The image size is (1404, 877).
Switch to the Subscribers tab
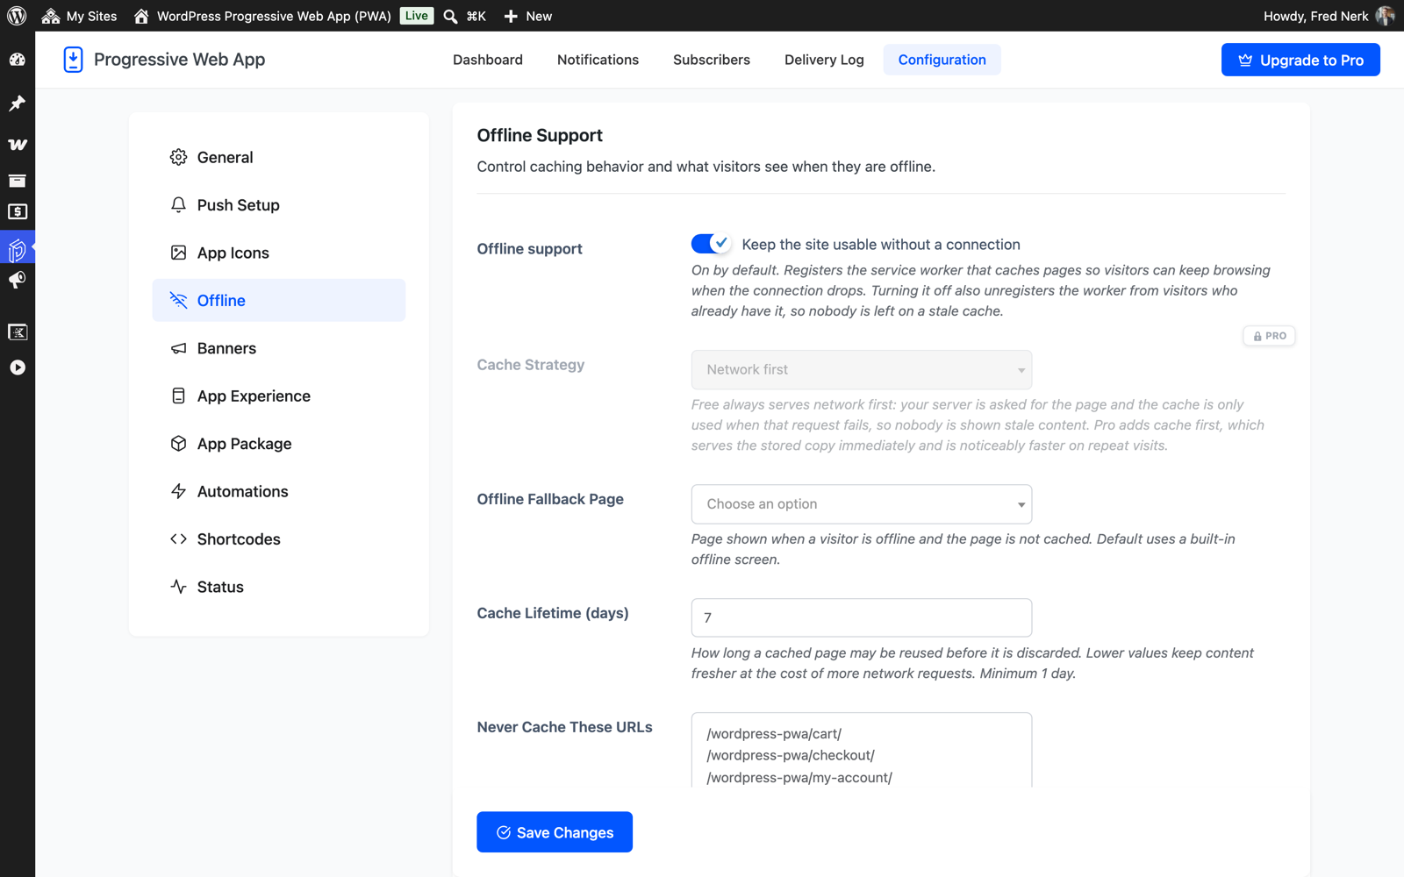712,60
